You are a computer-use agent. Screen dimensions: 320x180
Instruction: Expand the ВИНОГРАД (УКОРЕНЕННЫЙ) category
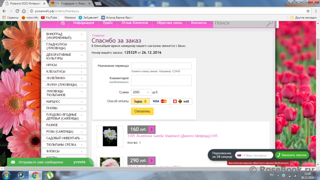pyautogui.click(x=82, y=35)
